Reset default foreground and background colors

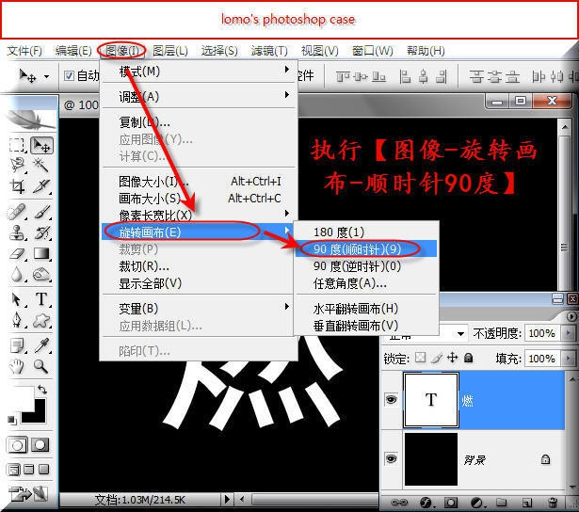12,420
